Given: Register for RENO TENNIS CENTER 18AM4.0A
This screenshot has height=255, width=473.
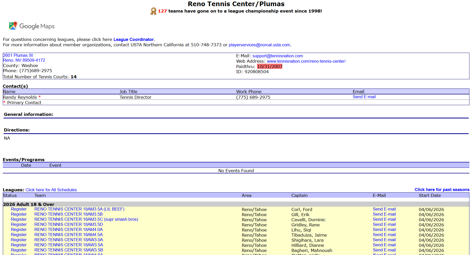Looking at the screenshot, I should (18, 229).
